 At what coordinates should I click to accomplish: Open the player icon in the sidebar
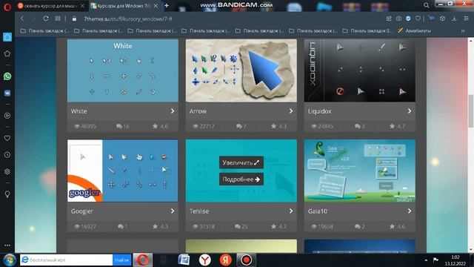point(7,116)
